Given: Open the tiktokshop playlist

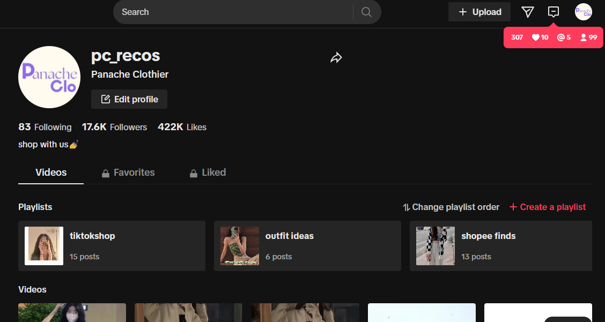Looking at the screenshot, I should pos(112,246).
